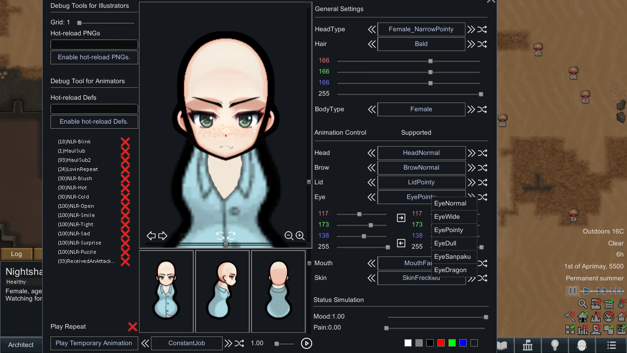The image size is (627, 353).
Task: Open the magnifier search icon in game
Action: point(582,304)
